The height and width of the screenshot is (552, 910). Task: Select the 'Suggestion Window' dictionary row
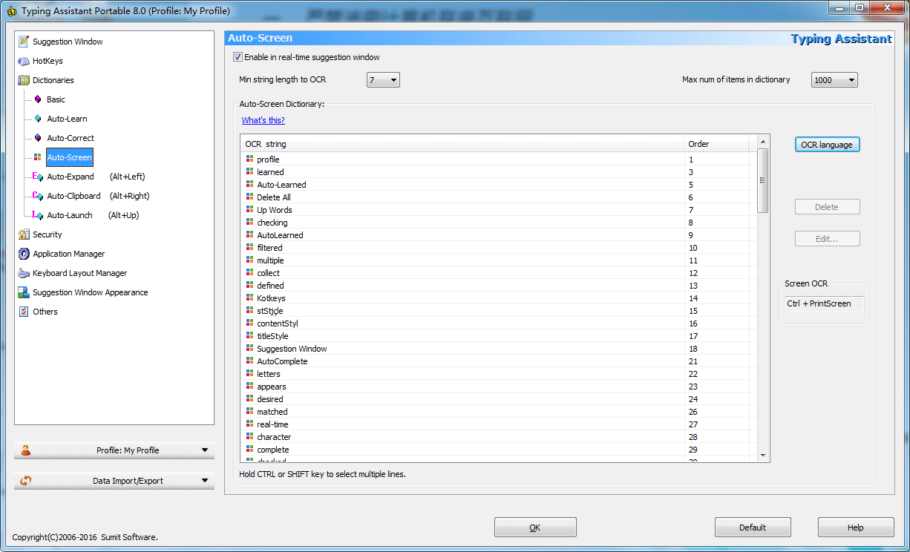[498, 349]
